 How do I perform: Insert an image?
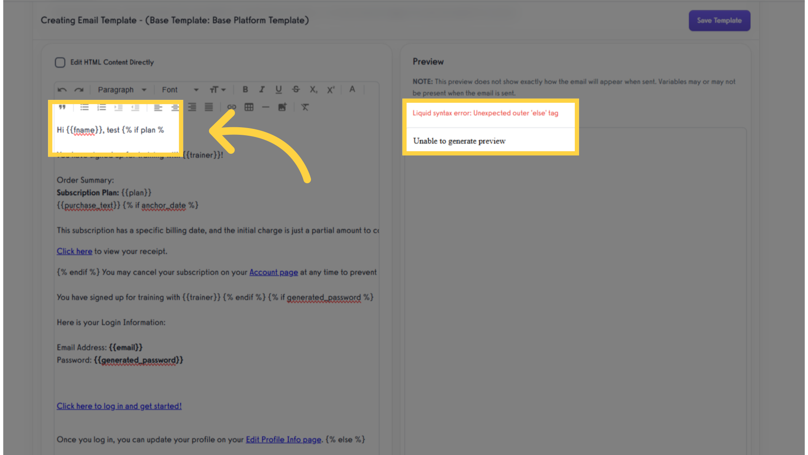pyautogui.click(x=282, y=107)
